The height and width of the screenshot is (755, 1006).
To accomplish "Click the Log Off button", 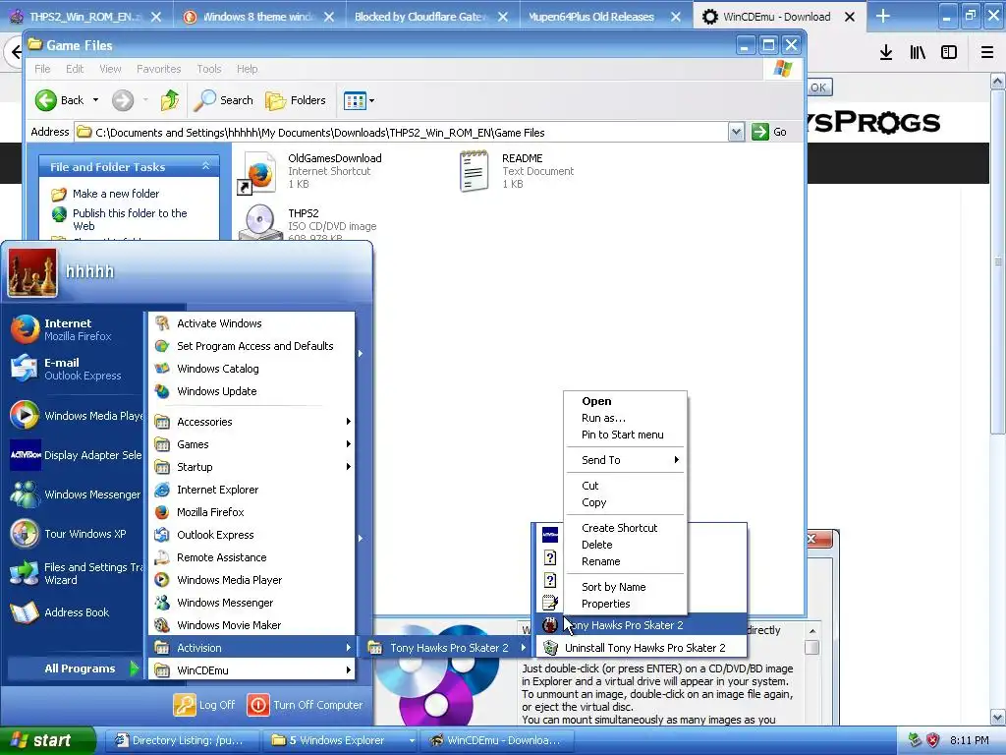I will [204, 705].
